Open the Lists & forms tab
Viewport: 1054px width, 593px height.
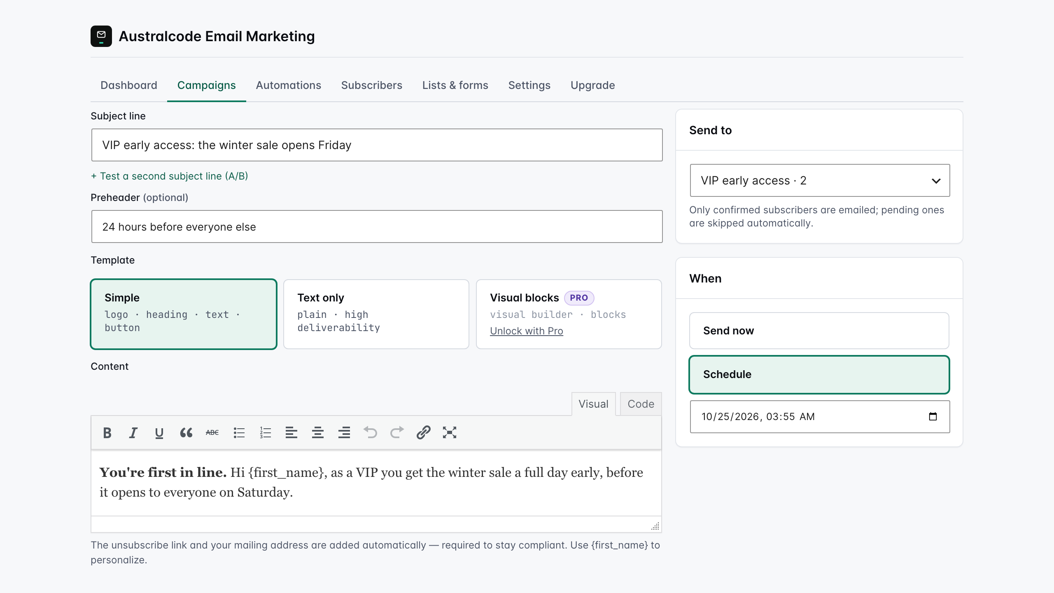[455, 85]
